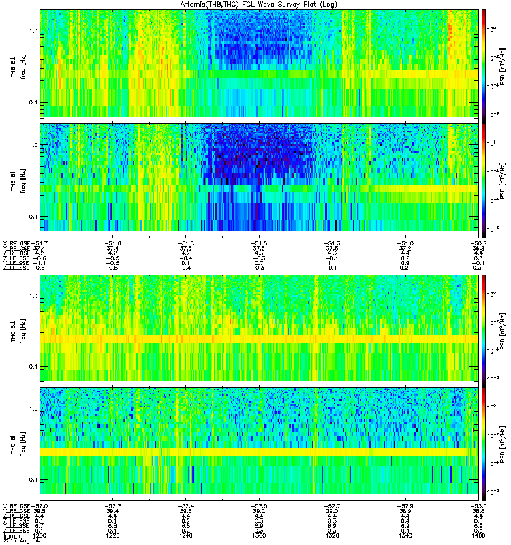Viewport: 511px width, 545px height.
Task: Click the '1.0' frequency tick of THC B⊥ panel
Action: [33, 296]
